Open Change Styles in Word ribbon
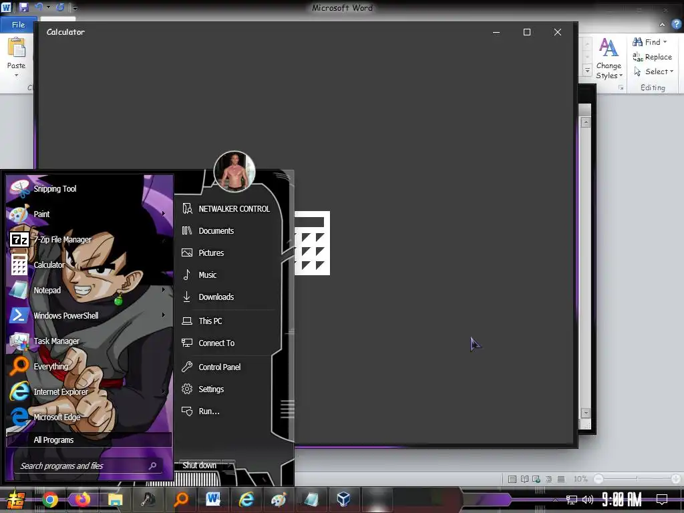684x513 pixels. pyautogui.click(x=609, y=59)
